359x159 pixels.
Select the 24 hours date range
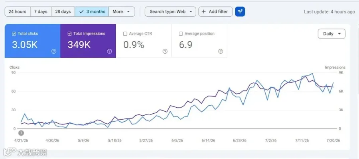(18, 12)
